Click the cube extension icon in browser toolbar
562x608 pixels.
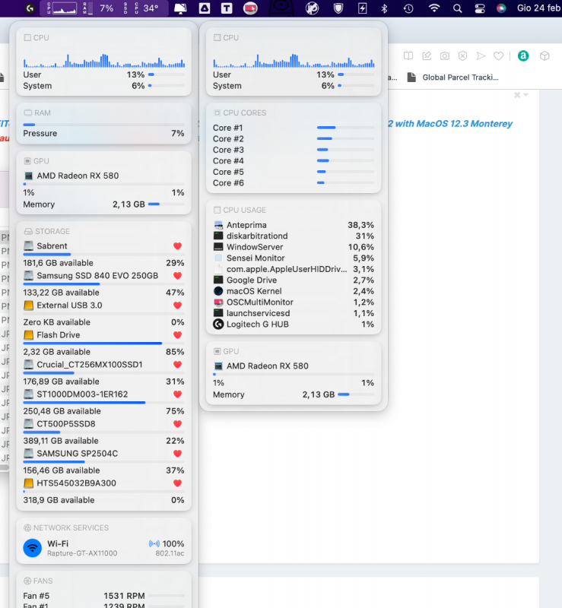tap(545, 55)
